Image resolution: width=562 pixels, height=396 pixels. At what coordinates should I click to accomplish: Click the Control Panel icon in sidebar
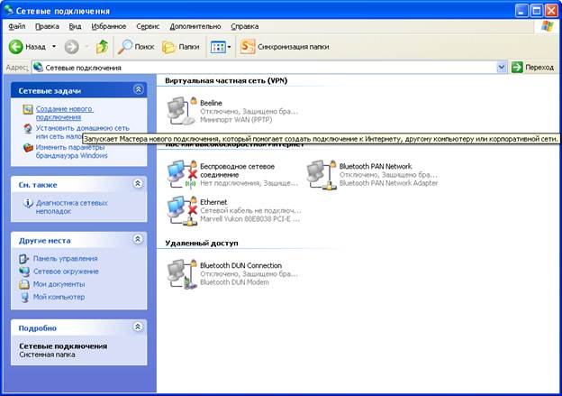pos(23,259)
